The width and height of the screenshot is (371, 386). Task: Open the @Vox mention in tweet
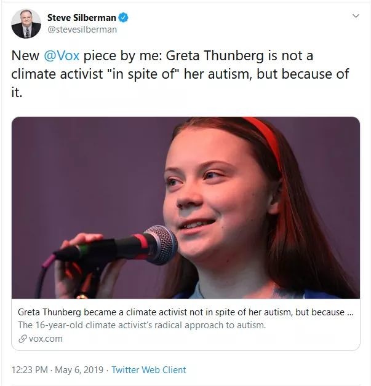point(62,56)
